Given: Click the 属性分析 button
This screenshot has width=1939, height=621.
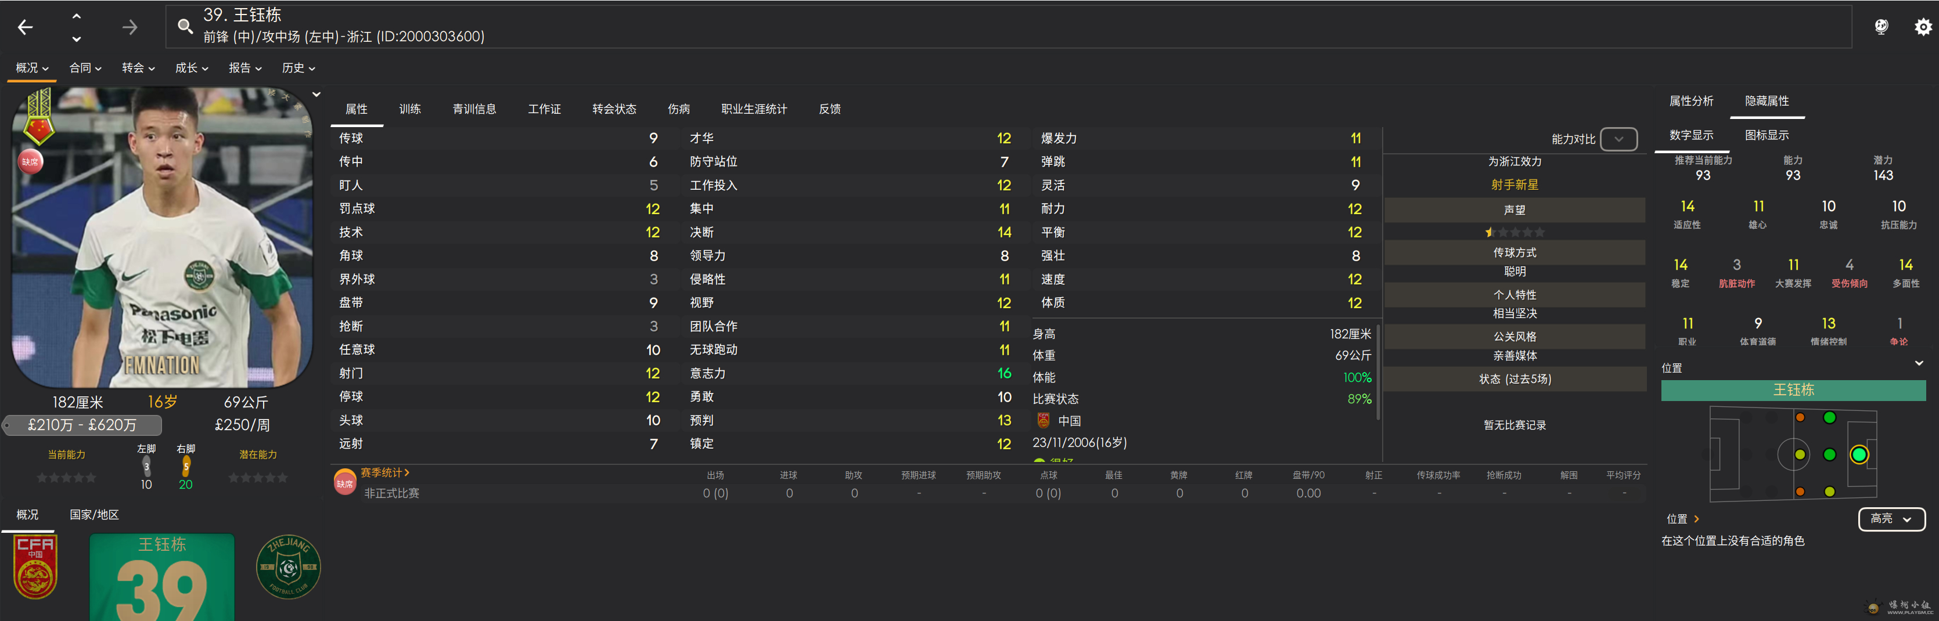Looking at the screenshot, I should click(1690, 101).
